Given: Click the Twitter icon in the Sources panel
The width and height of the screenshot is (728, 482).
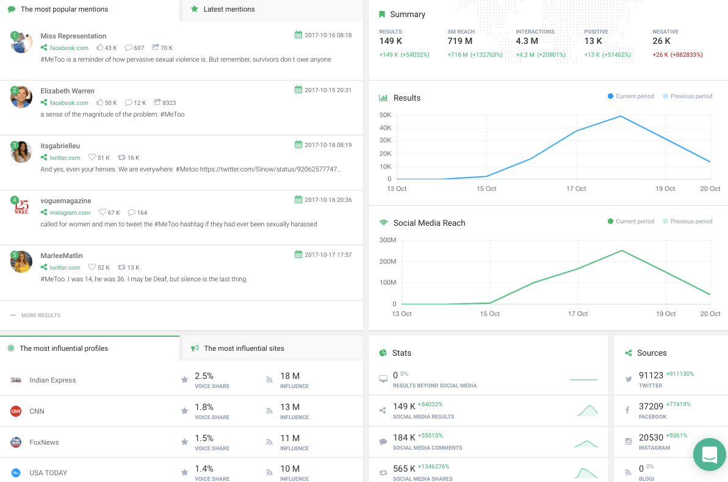Looking at the screenshot, I should [x=629, y=379].
